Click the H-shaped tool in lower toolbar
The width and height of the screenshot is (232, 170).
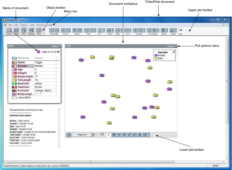click(x=145, y=135)
